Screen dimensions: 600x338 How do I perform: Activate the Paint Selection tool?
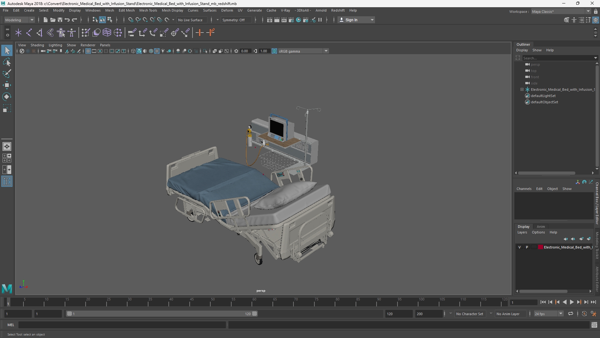tap(7, 74)
